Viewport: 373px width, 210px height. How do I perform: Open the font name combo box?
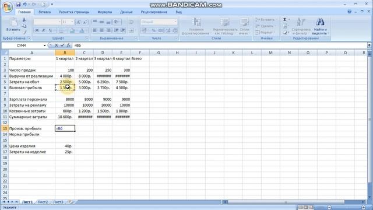coord(47,22)
